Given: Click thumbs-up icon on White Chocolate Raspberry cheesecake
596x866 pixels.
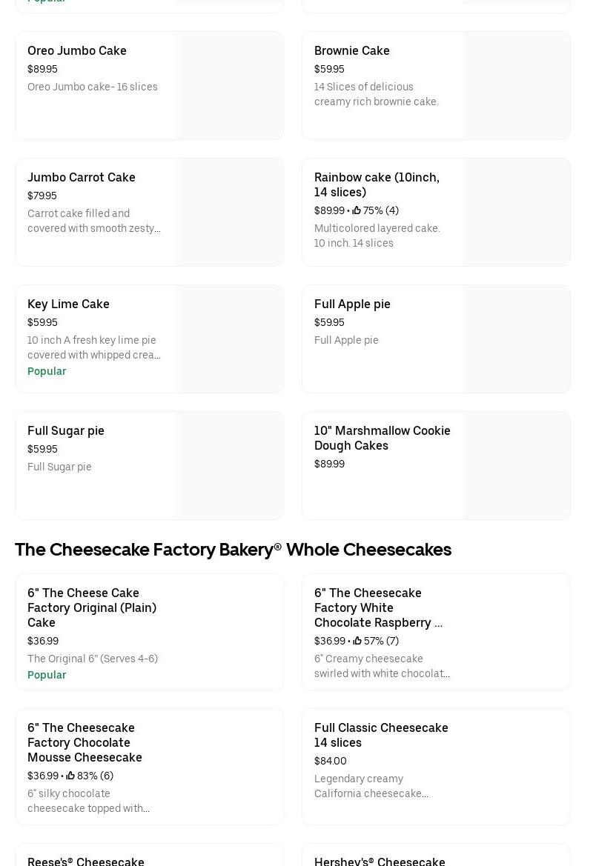Looking at the screenshot, I should tap(357, 642).
